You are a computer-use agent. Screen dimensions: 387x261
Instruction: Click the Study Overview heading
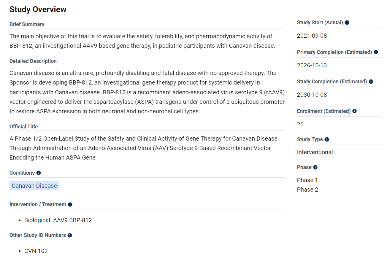tap(38, 9)
